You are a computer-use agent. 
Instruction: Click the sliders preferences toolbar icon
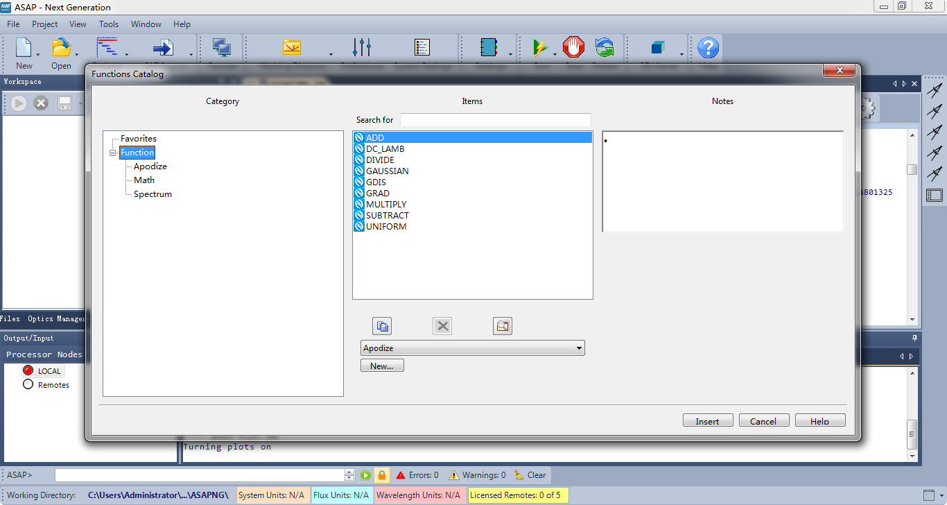[x=361, y=48]
